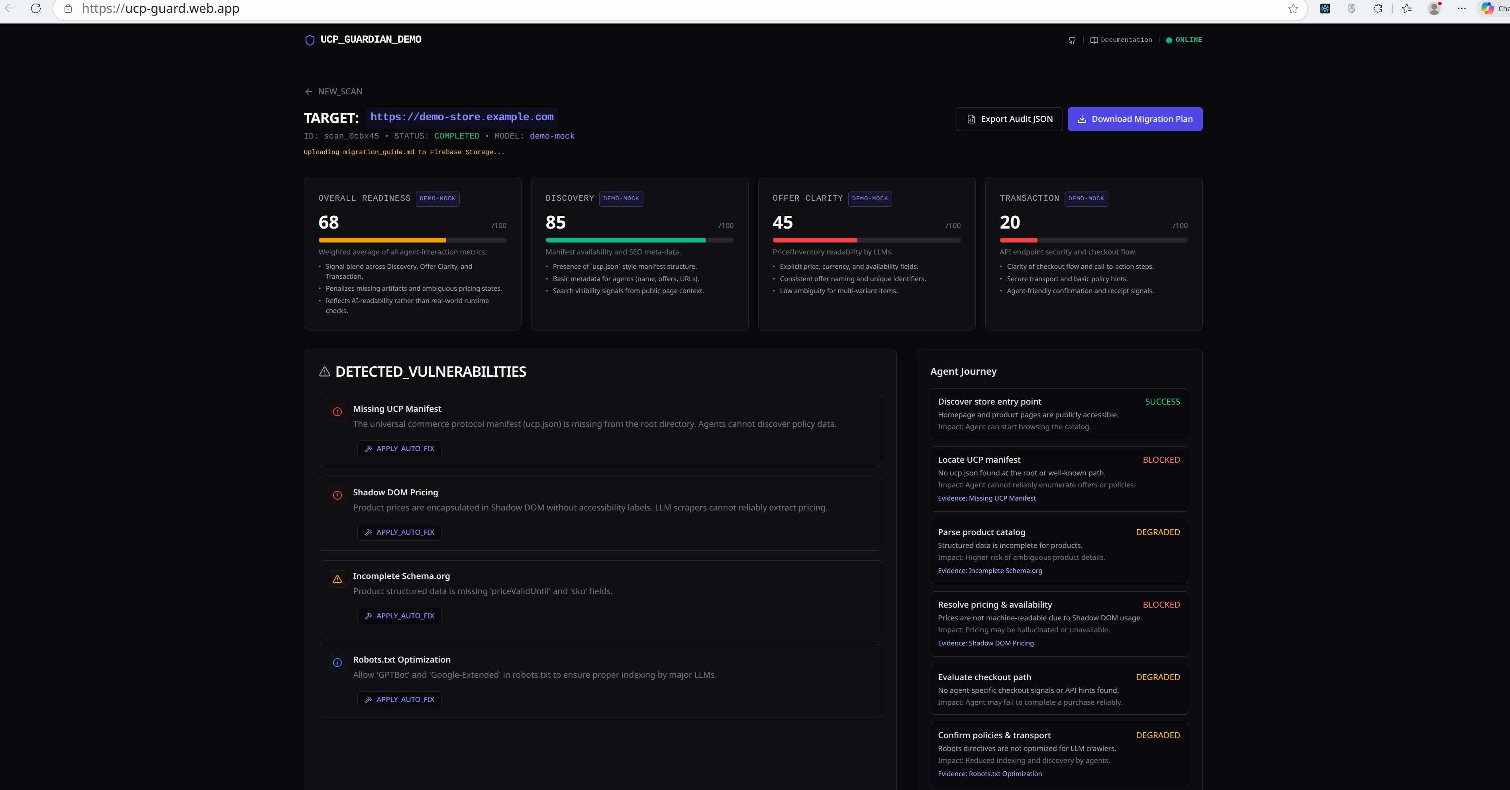1510x790 pixels.
Task: Click the UCP Guardian shield logo
Action: 310,40
